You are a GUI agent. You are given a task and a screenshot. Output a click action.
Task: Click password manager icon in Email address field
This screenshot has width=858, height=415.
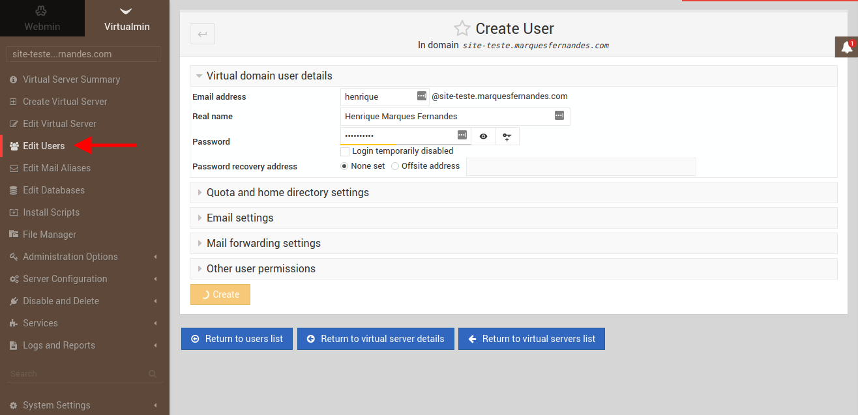422,96
